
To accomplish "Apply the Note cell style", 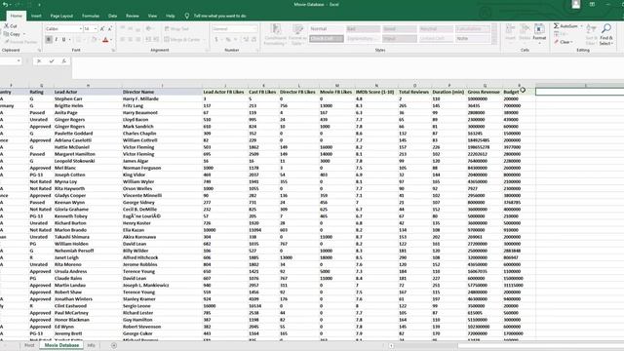I will [472, 39].
